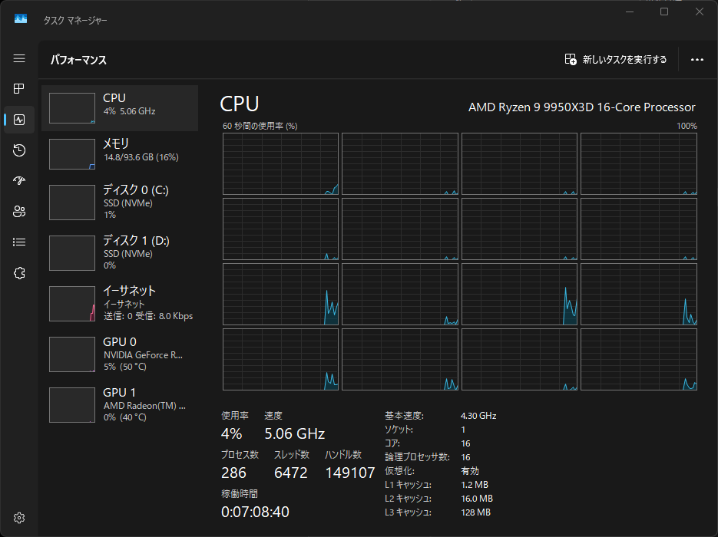Open the hamburger navigation menu

(19, 59)
